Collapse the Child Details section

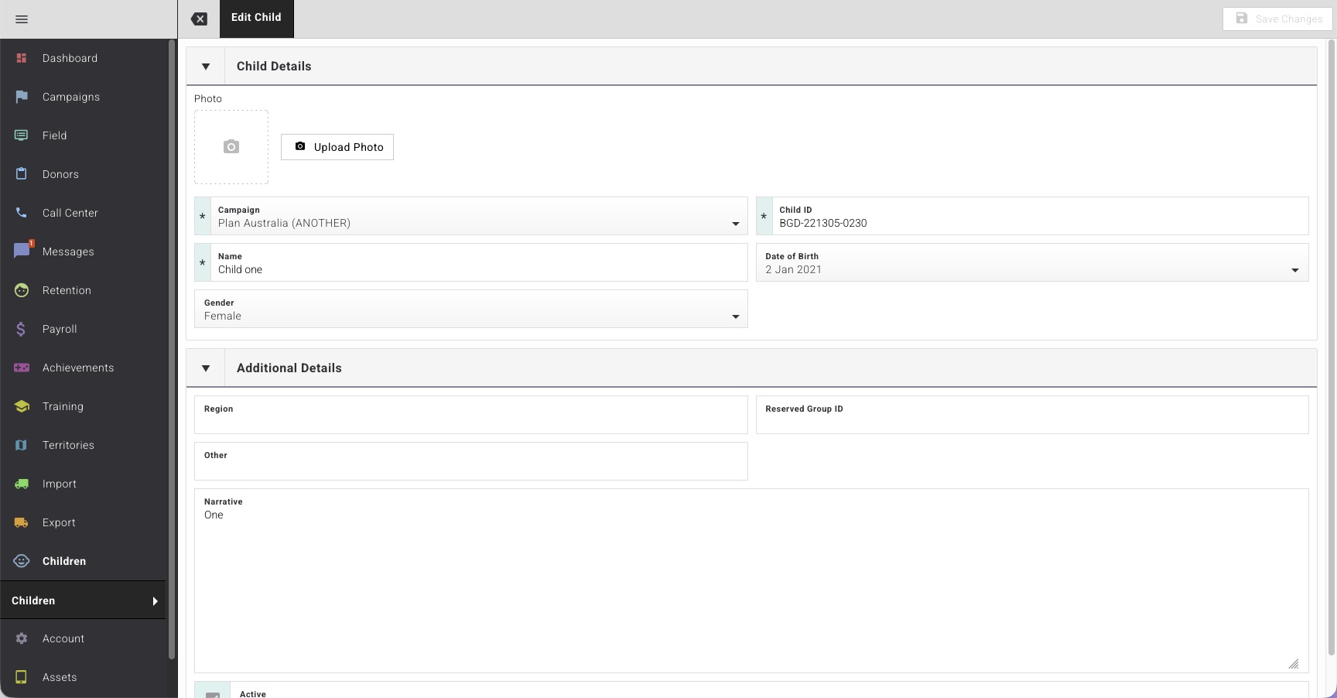pos(206,67)
